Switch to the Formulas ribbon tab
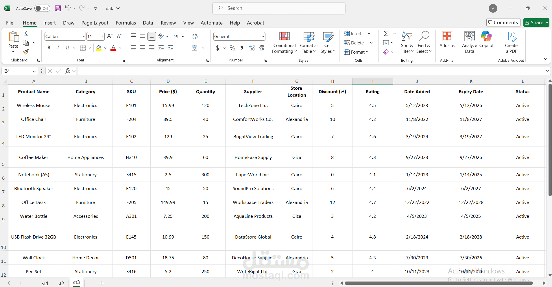This screenshot has width=552, height=287. 126,23
